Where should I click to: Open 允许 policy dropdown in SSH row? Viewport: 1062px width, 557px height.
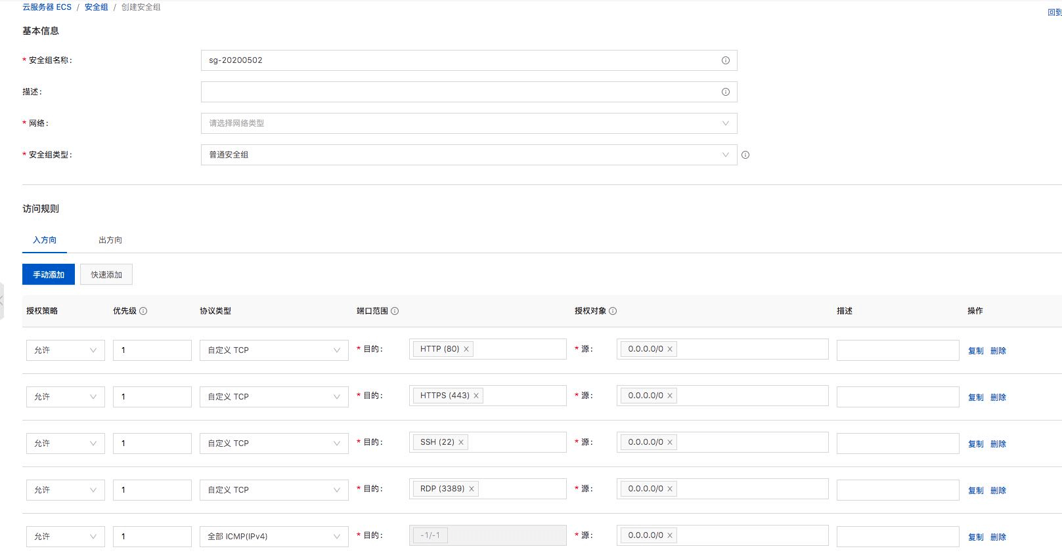tap(66, 444)
